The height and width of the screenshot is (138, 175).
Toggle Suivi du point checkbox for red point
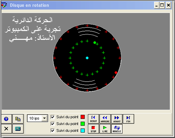52,117
